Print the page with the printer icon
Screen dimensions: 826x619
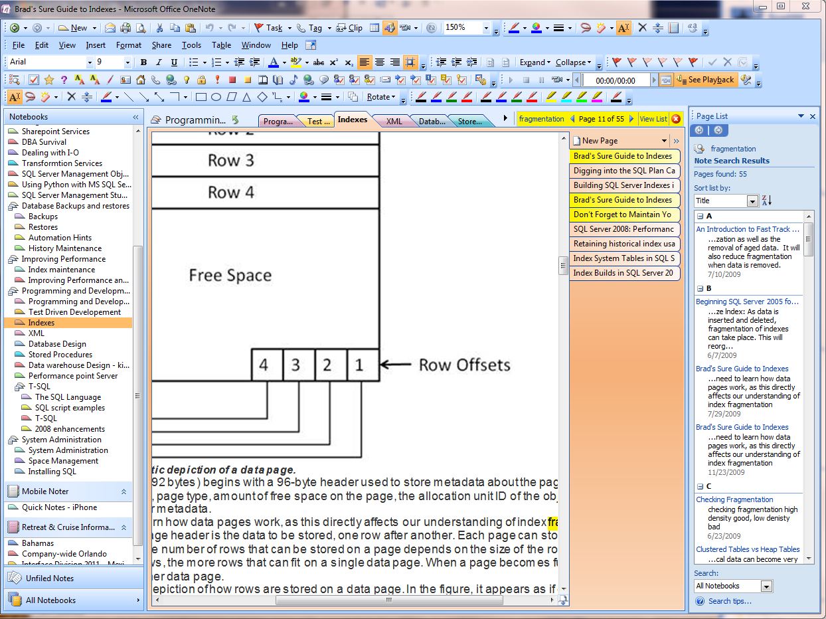pos(125,28)
